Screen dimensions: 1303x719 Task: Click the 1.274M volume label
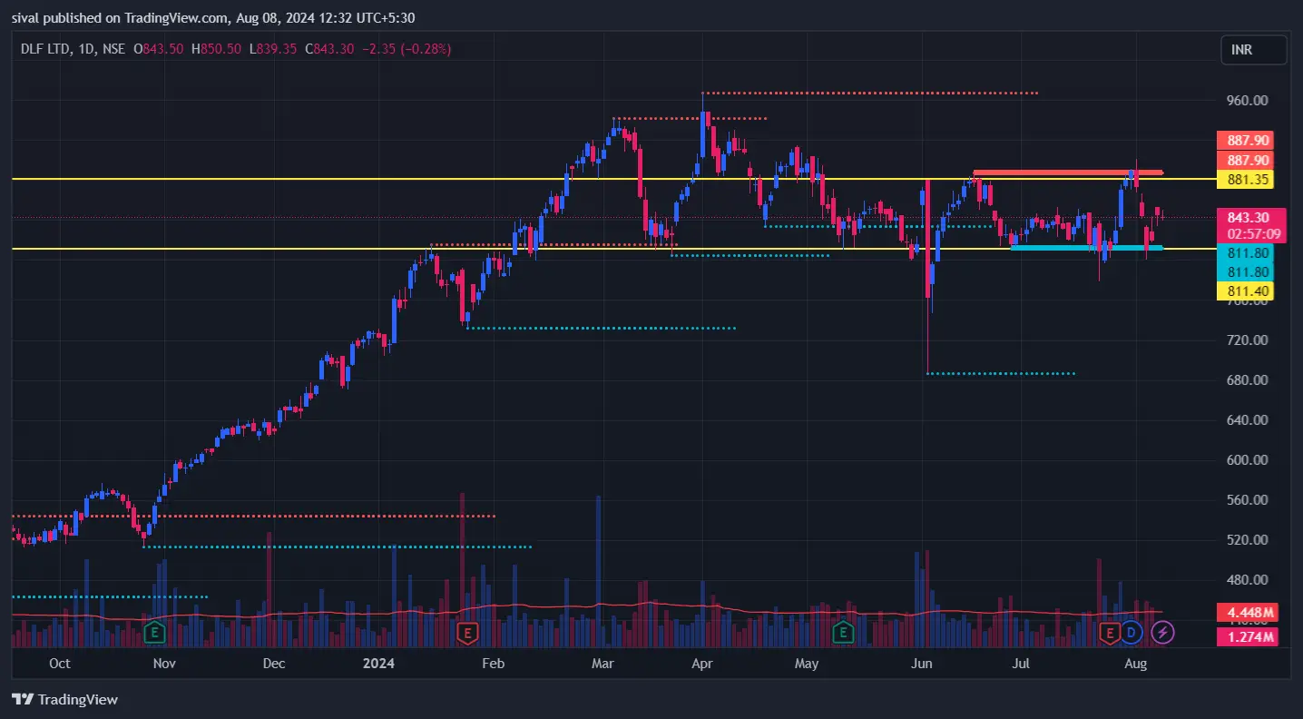click(1248, 636)
